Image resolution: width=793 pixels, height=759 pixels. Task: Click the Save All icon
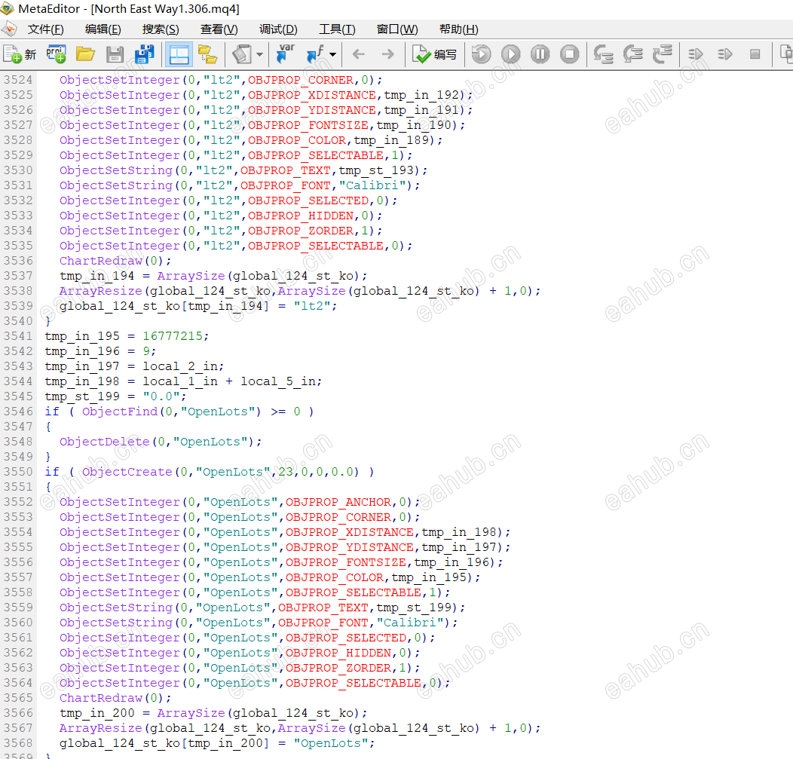pyautogui.click(x=145, y=54)
